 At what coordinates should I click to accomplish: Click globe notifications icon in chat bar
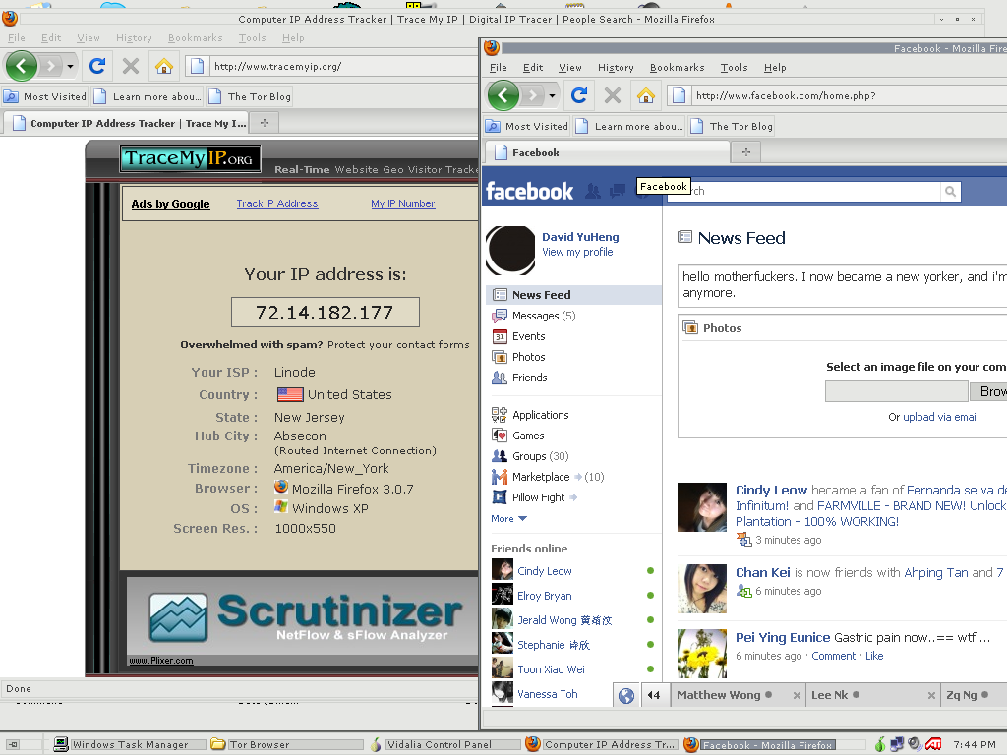(x=626, y=695)
